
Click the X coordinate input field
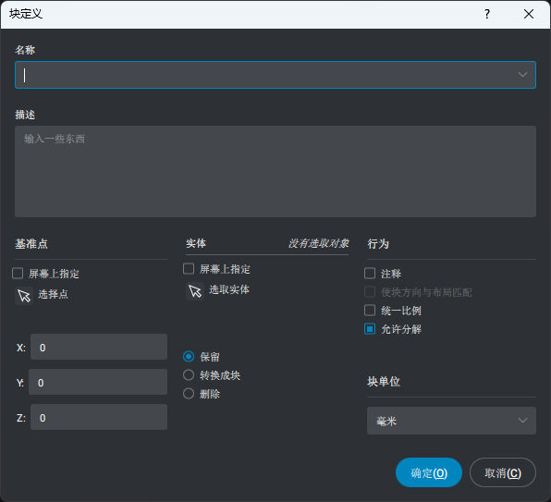click(99, 347)
